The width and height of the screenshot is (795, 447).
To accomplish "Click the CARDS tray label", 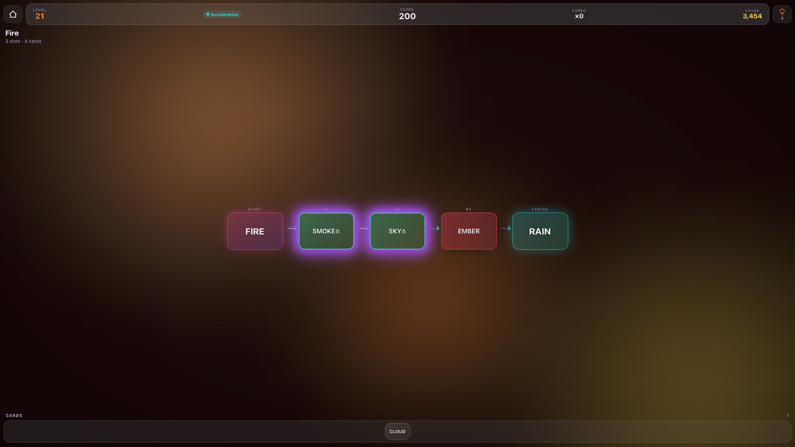I will [x=14, y=416].
